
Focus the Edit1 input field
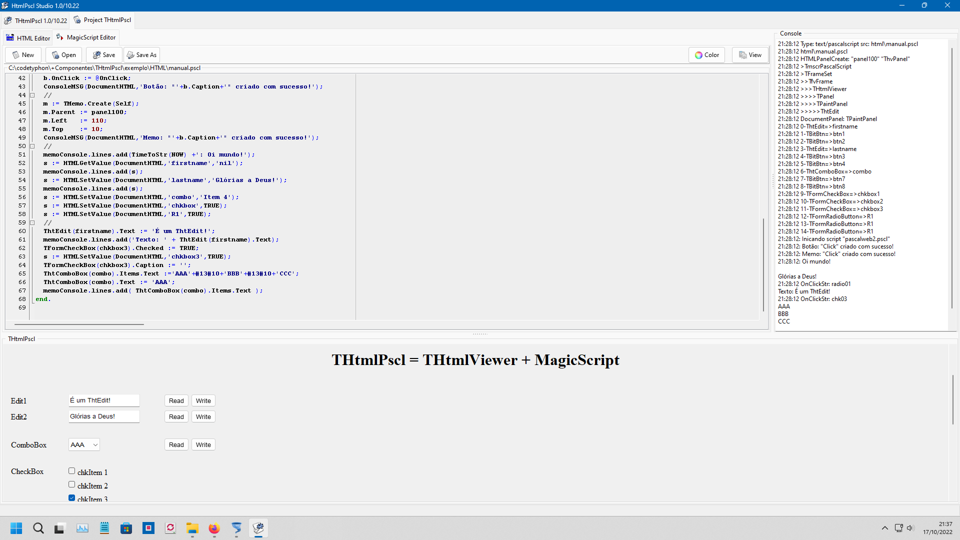pos(104,400)
